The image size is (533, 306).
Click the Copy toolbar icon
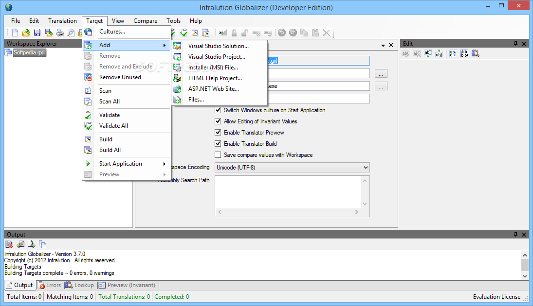pos(304,33)
